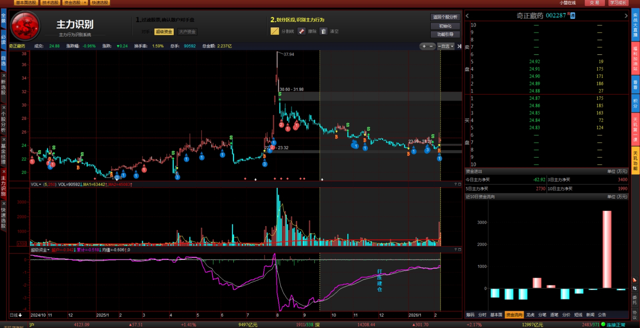Click the red dragon logo orb
Viewport: 640px width, 328px height.
tap(25, 26)
